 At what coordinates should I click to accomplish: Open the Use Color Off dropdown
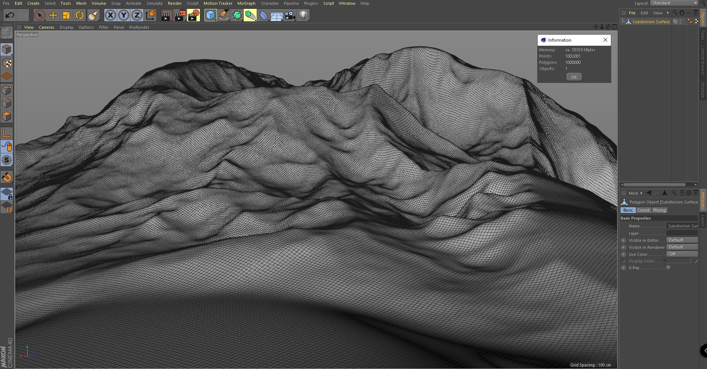682,254
